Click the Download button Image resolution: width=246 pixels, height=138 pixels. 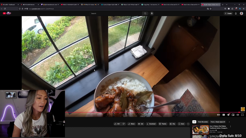coord(151,124)
